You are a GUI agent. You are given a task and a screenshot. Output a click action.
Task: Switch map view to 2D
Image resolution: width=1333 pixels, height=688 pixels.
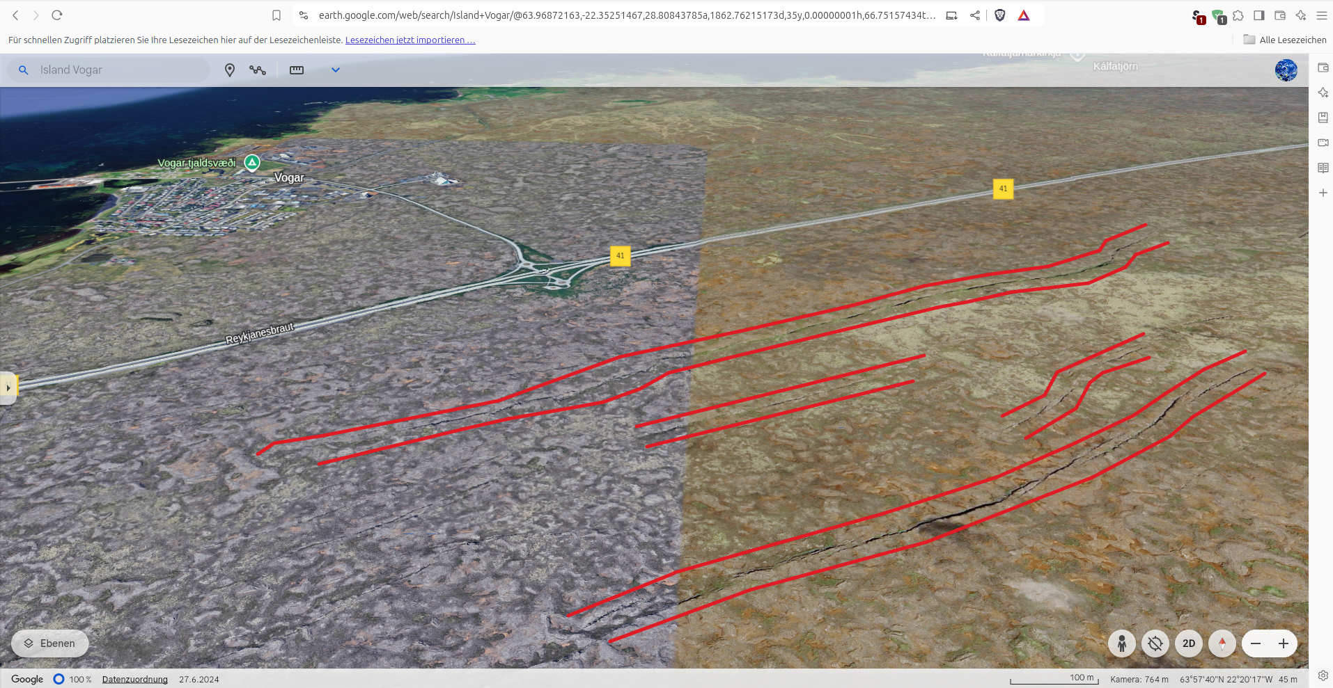click(x=1189, y=643)
